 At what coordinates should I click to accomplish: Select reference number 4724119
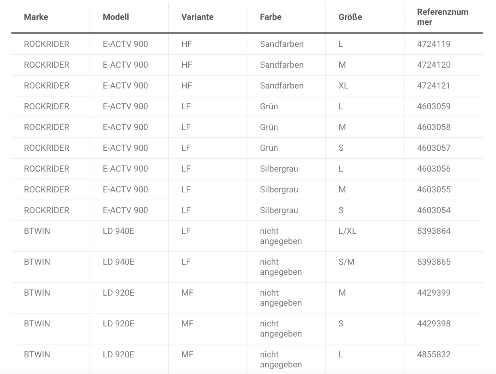tap(434, 44)
